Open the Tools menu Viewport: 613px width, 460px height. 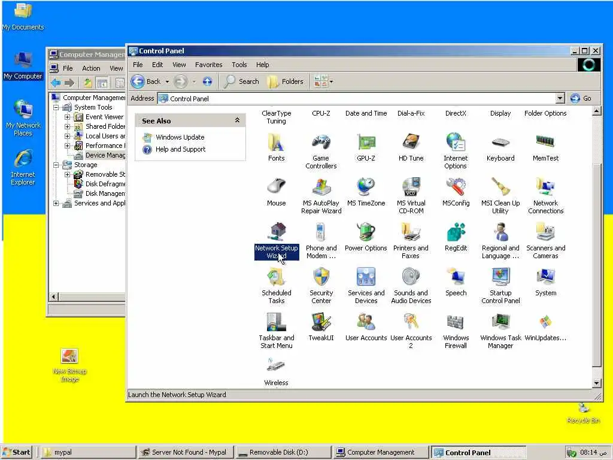239,65
